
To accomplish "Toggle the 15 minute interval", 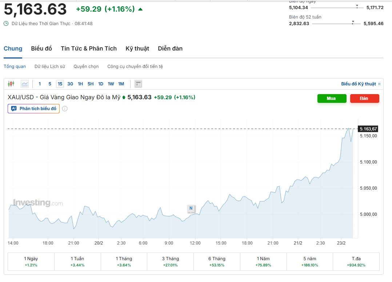I will click(60, 84).
